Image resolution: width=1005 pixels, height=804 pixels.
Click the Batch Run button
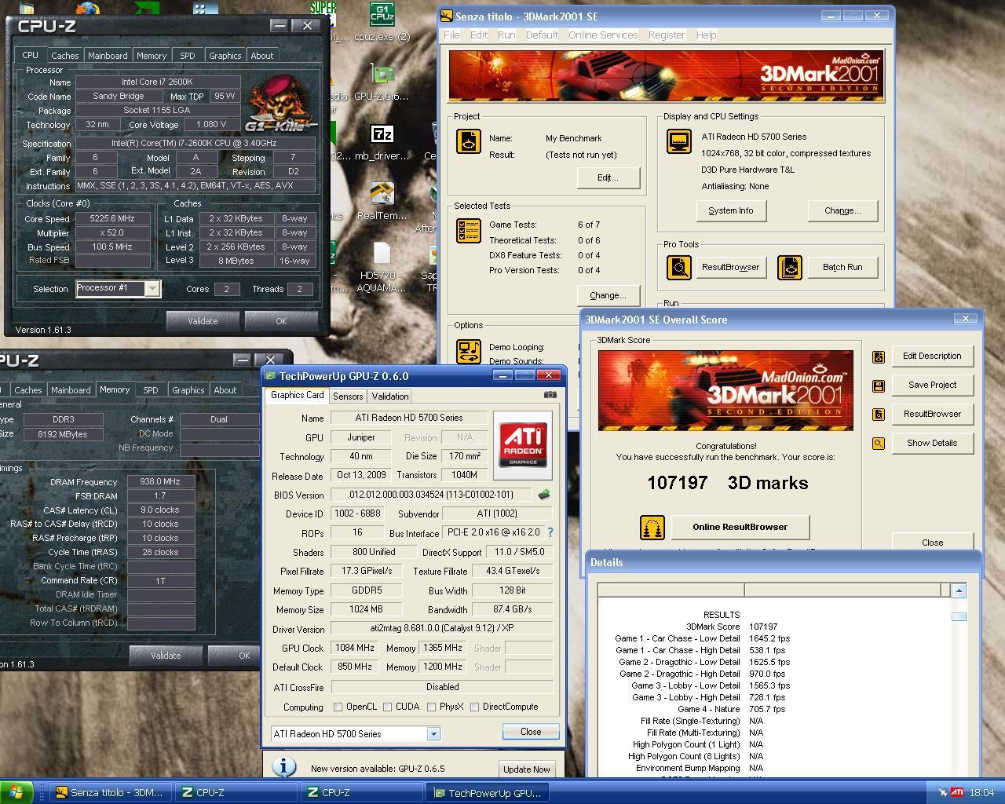click(842, 267)
